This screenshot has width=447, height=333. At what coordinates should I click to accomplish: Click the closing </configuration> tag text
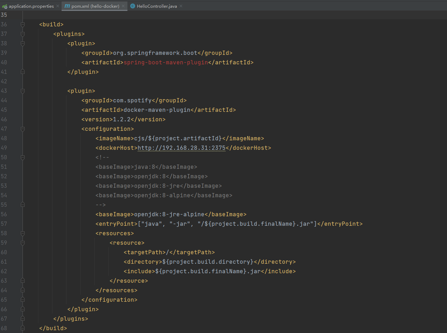109,300
